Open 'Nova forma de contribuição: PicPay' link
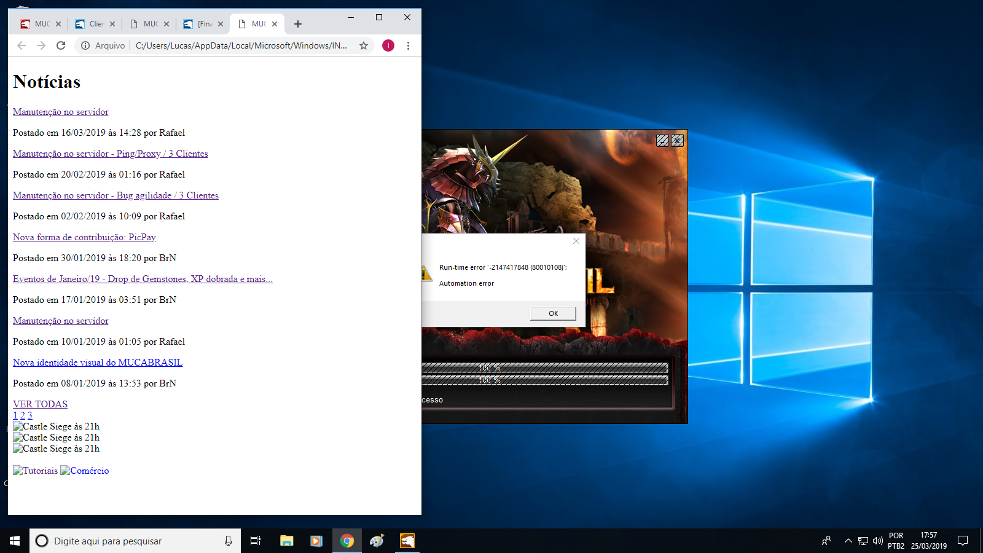The height and width of the screenshot is (553, 983). 84,237
